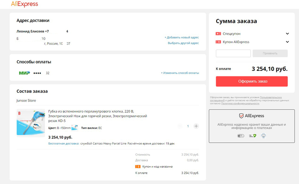
Task: Expand the Купон AliExpress dropdown chevron
Action: [x=287, y=42]
